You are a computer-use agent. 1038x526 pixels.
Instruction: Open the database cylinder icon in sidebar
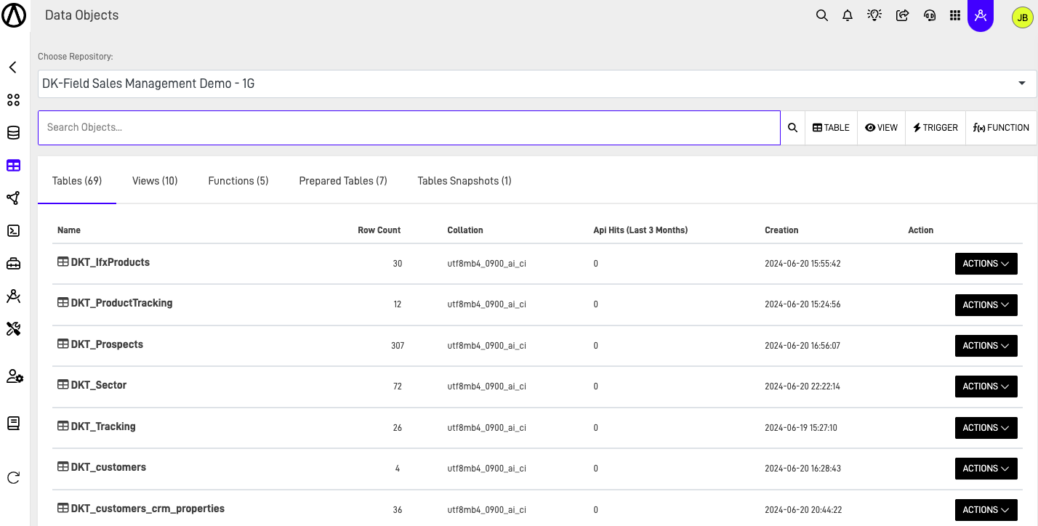coord(13,133)
